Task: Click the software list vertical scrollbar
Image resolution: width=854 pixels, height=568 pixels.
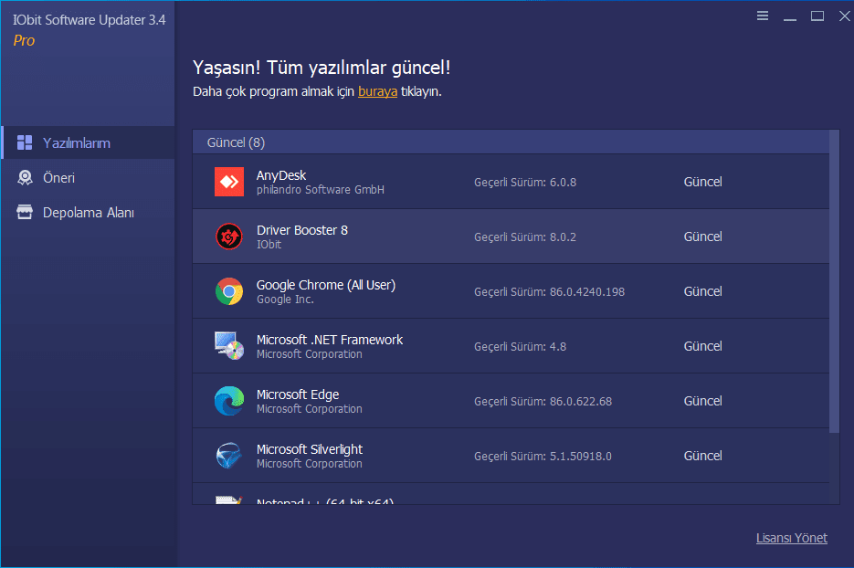Action: [x=835, y=281]
